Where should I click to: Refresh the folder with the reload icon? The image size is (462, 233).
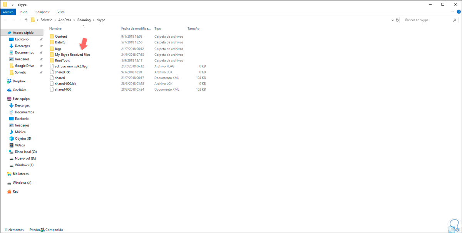(397, 20)
